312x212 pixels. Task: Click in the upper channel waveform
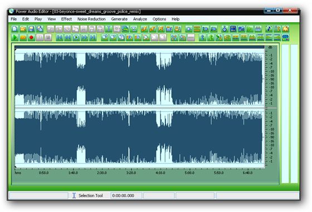(139, 78)
